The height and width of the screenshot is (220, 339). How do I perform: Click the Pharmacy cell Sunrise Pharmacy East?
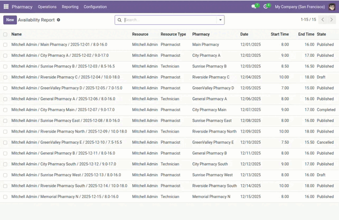tap(212, 121)
